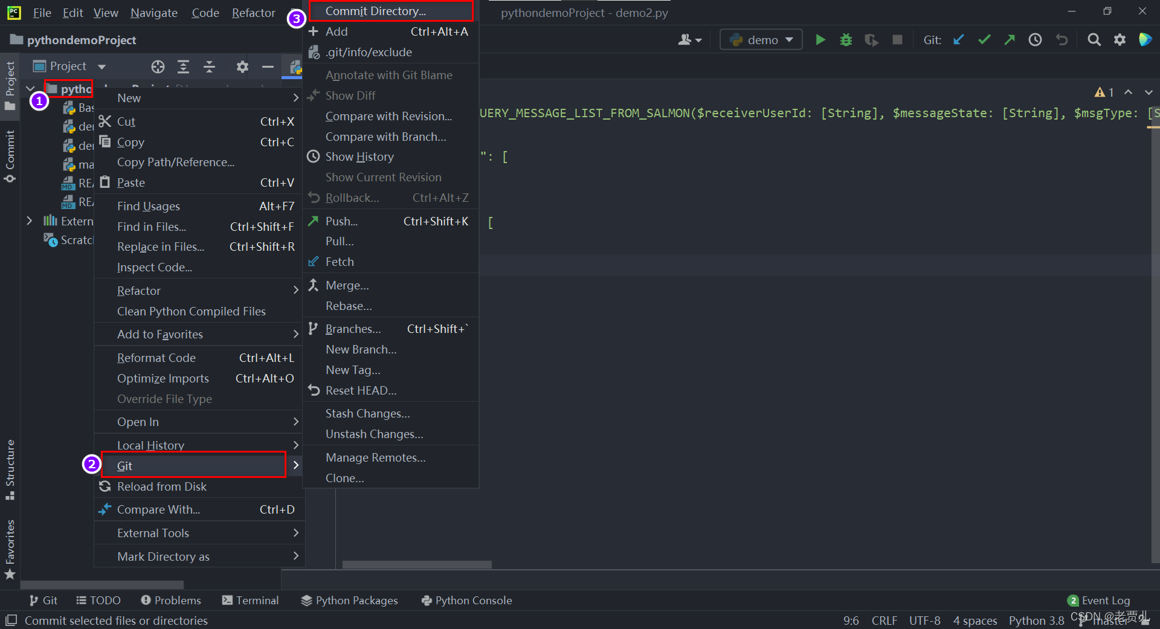Screen dimensions: 1160x629
Task: Open Project panel options gear
Action: click(242, 66)
